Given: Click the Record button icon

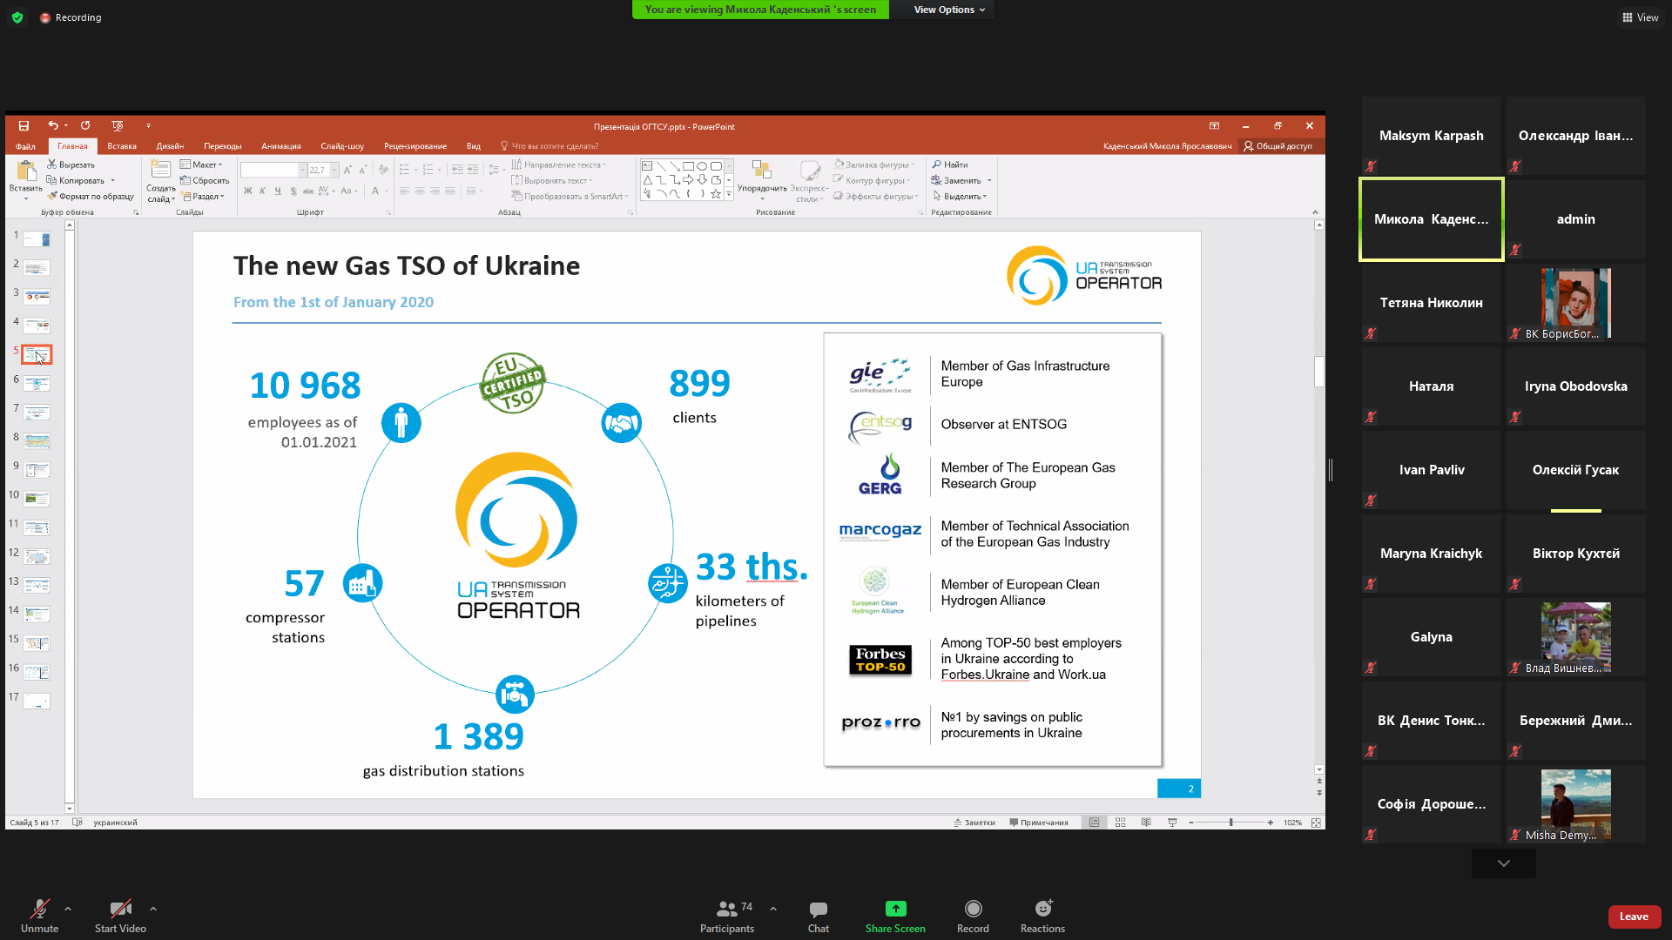Looking at the screenshot, I should [973, 910].
